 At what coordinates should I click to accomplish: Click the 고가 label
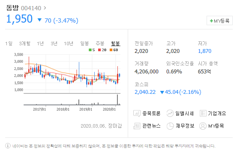(171, 44)
